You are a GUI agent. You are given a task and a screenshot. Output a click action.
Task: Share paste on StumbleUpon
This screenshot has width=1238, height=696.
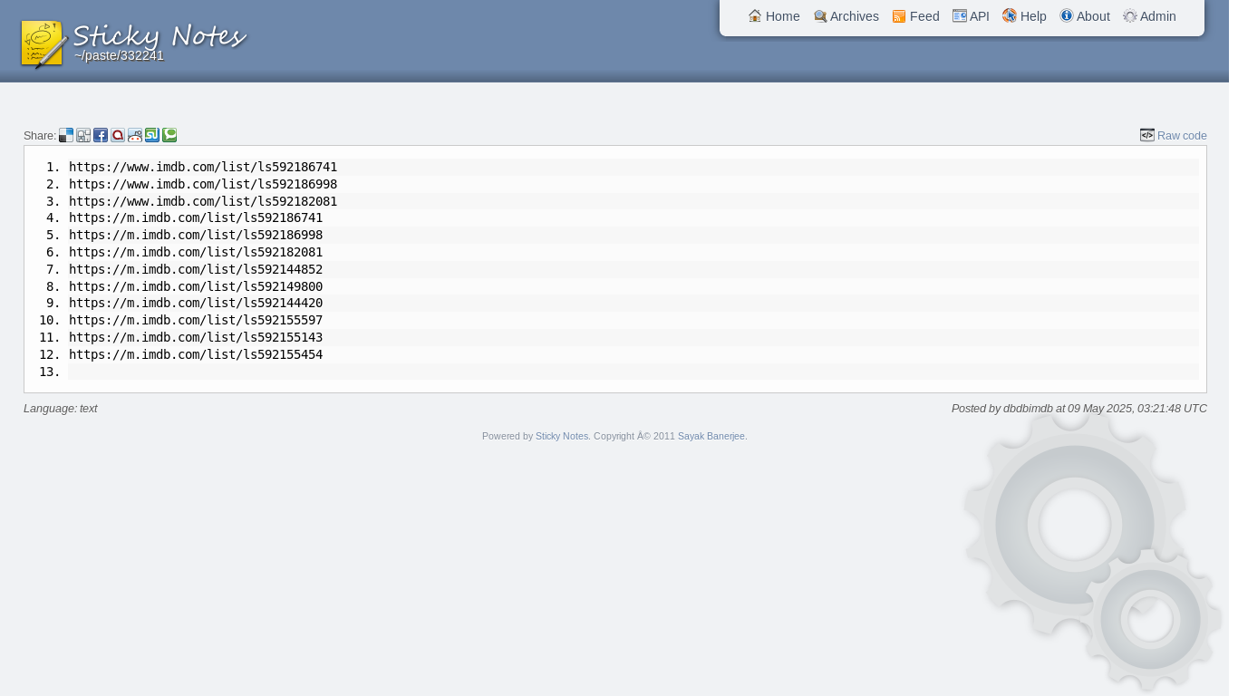(x=152, y=135)
